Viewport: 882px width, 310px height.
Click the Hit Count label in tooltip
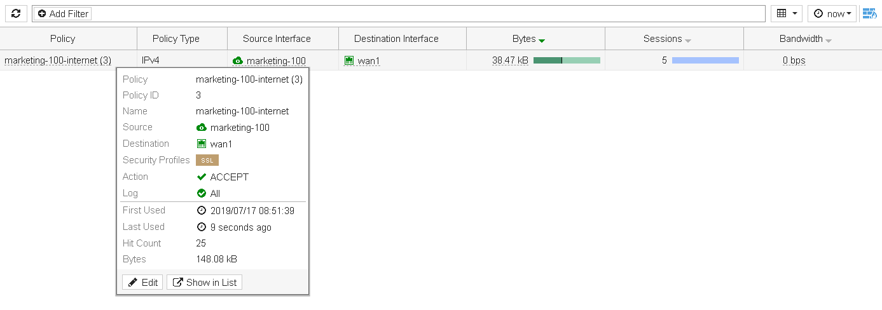pos(142,243)
